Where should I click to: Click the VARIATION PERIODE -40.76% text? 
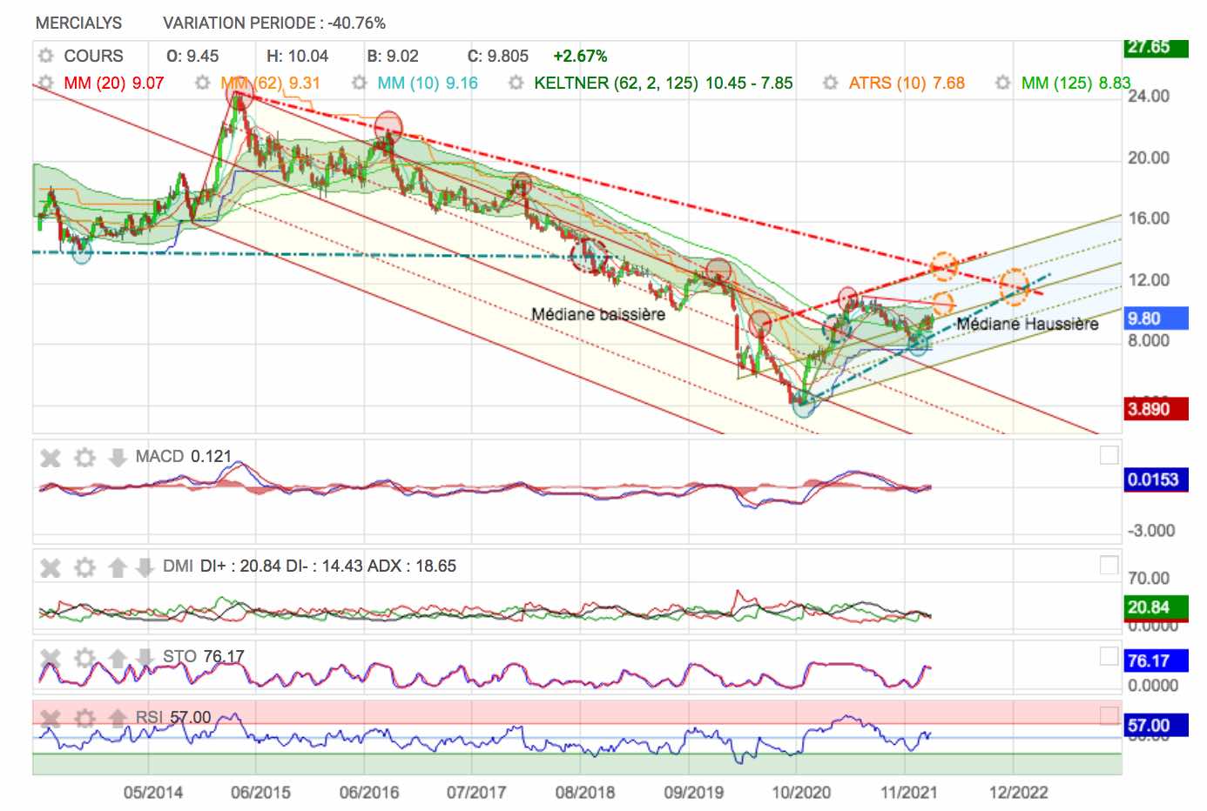pyautogui.click(x=274, y=23)
